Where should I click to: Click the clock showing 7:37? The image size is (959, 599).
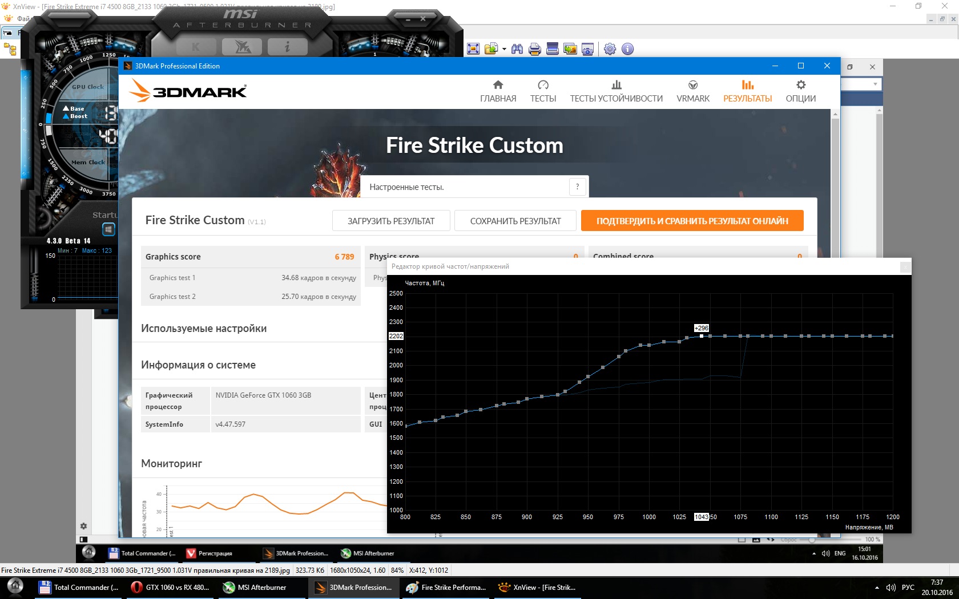tap(937, 587)
